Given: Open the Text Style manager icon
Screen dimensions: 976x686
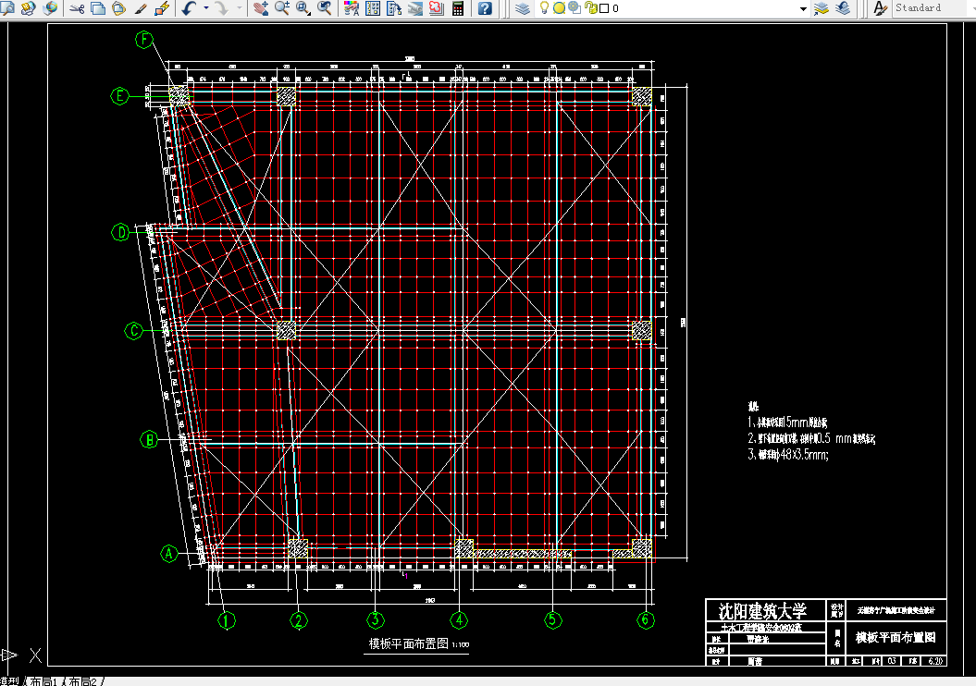Looking at the screenshot, I should coord(880,8).
